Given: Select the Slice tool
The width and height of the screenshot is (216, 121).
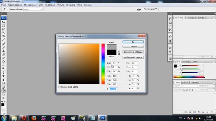Looking at the screenshot, I should coord(3,40).
